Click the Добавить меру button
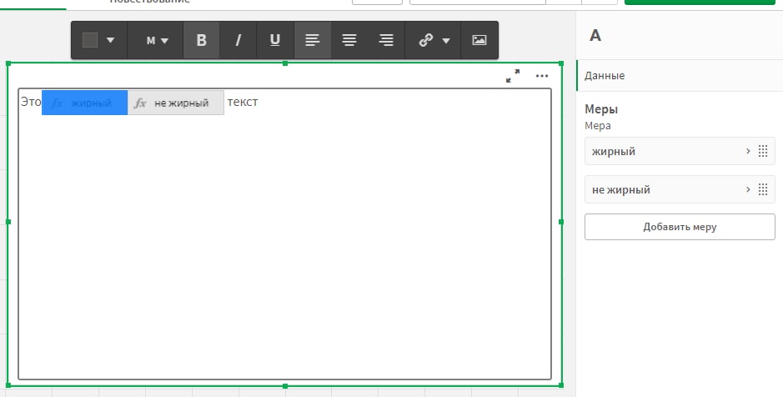 [x=680, y=227]
